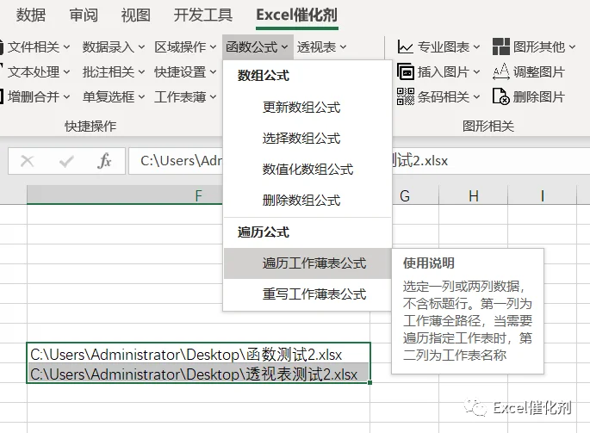Select column G header
This screenshot has height=433, width=590.
(405, 195)
